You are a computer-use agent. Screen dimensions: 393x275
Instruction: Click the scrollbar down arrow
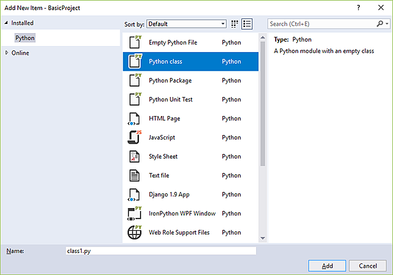pos(263,238)
